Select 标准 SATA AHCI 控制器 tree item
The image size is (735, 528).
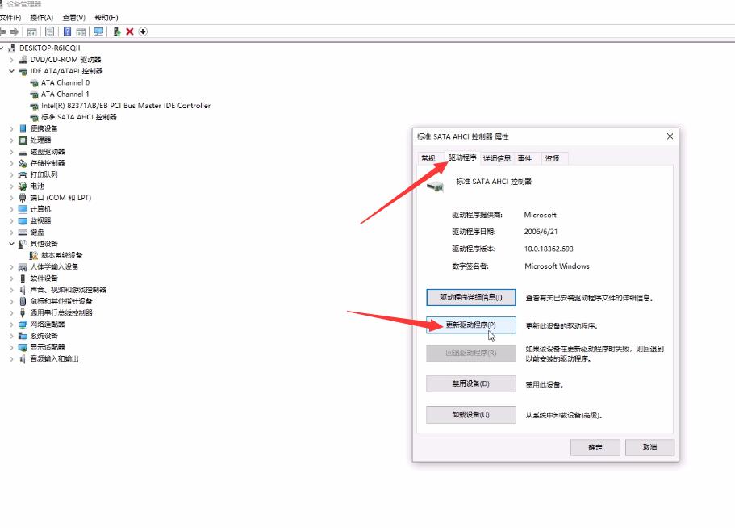(79, 117)
